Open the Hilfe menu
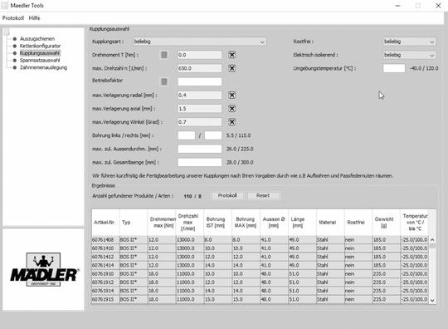Image resolution: width=448 pixels, height=329 pixels. pyautogui.click(x=34, y=18)
